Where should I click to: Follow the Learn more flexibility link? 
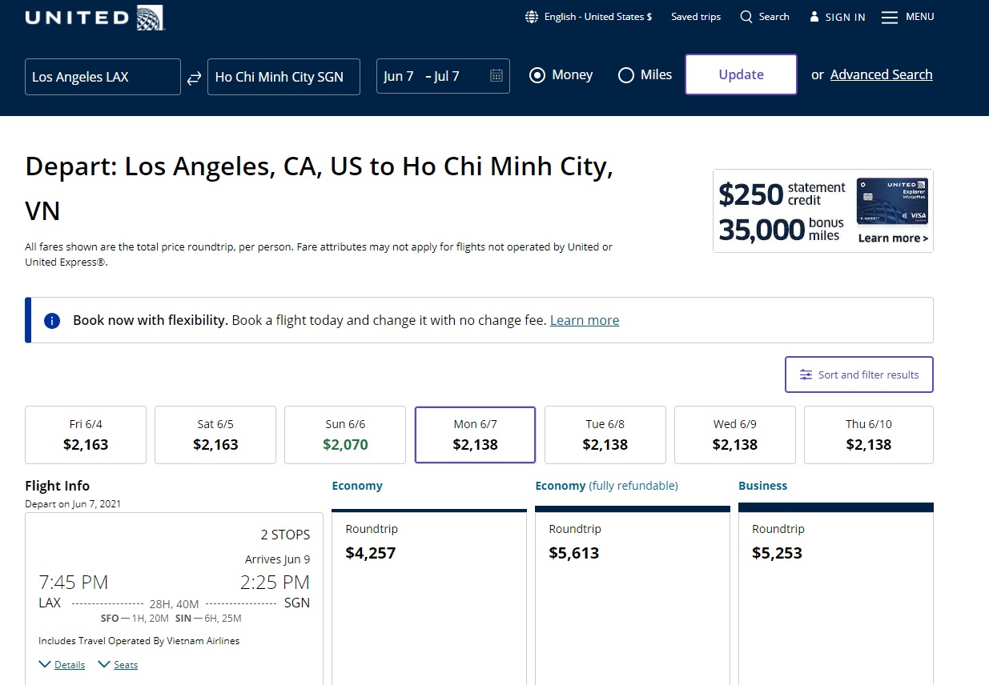[585, 320]
